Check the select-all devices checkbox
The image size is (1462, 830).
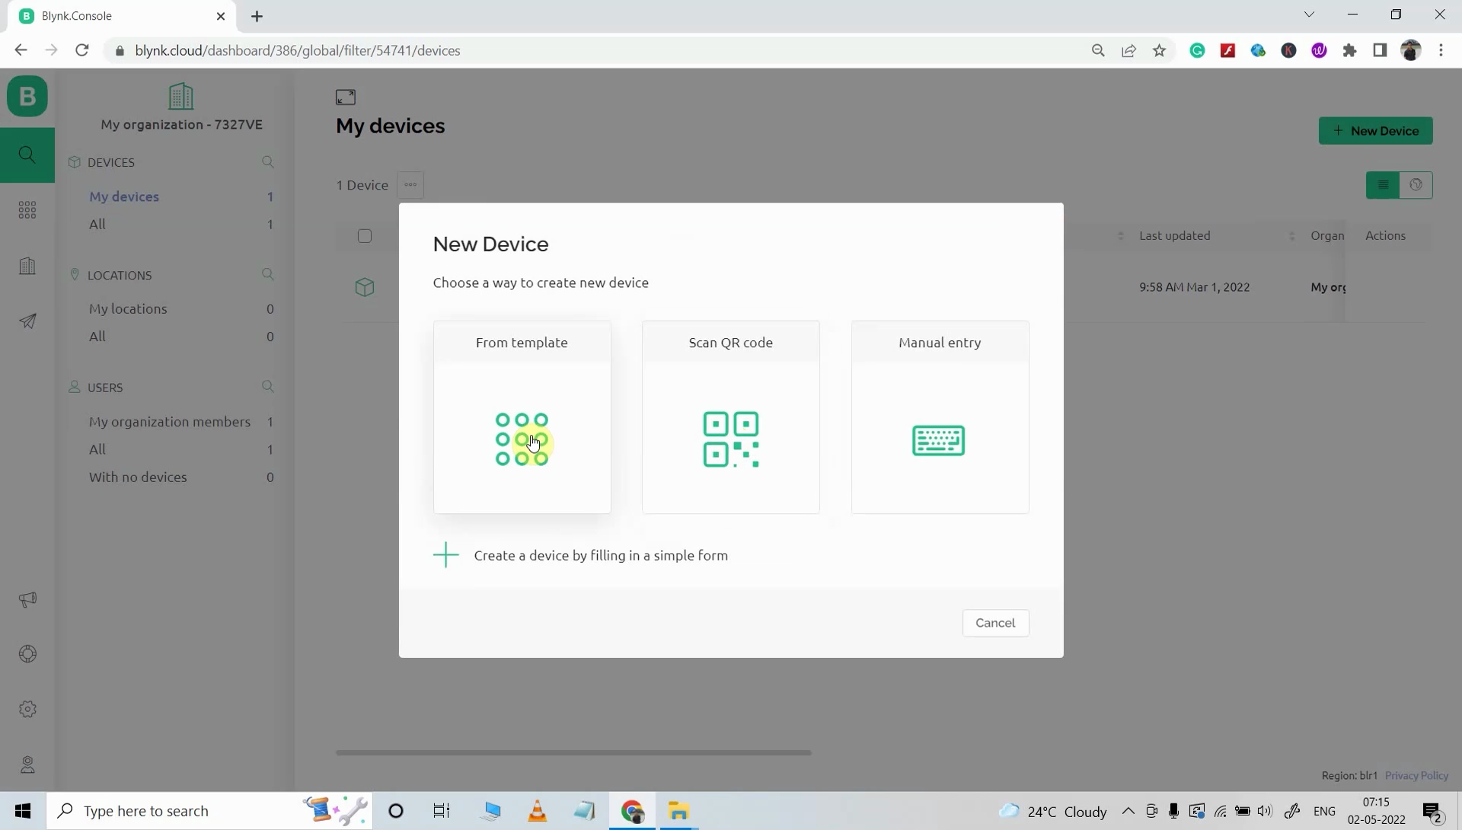(x=365, y=236)
